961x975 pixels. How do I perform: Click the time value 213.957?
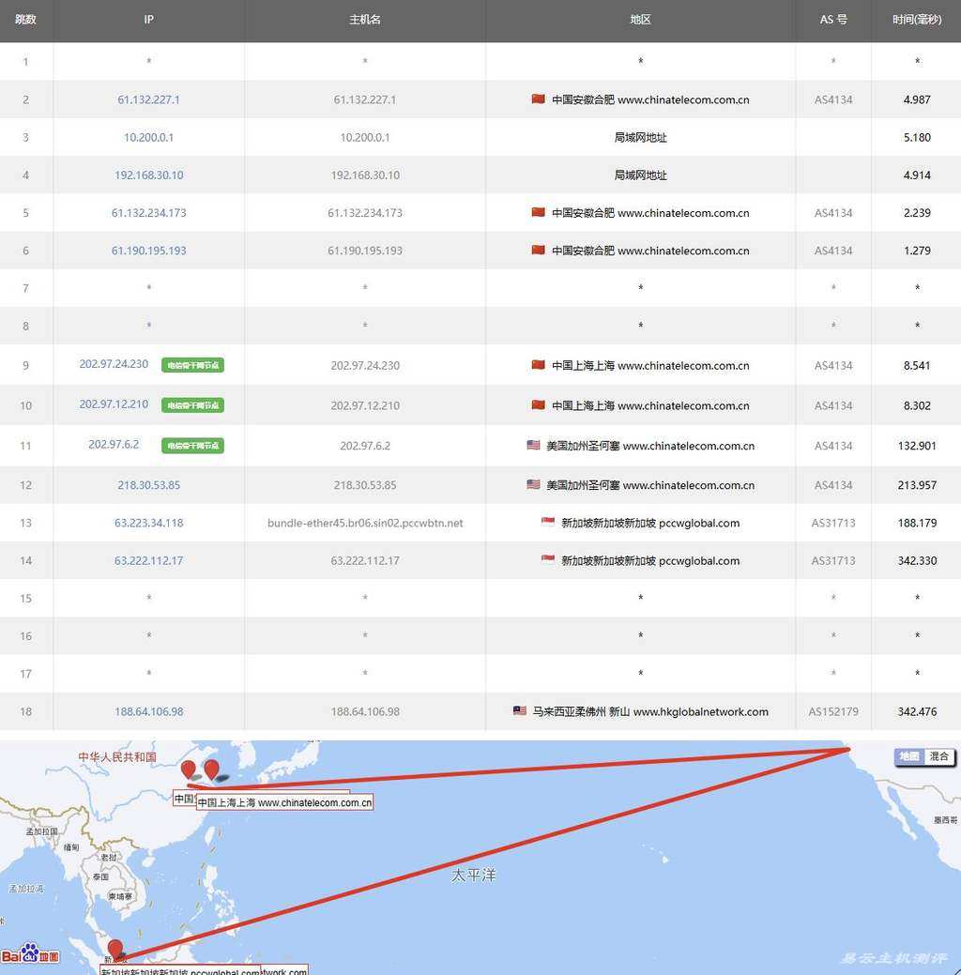917,485
